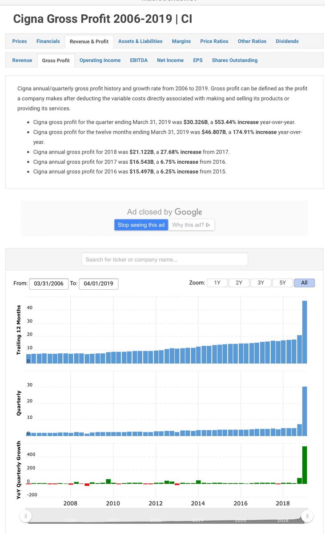325x534 pixels.
Task: Click the $16.543B 2017 gross profit figure
Action: click(141, 162)
